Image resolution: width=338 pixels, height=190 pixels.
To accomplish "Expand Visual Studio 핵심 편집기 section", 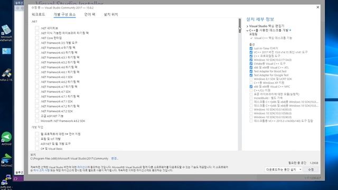I will [x=247, y=26].
